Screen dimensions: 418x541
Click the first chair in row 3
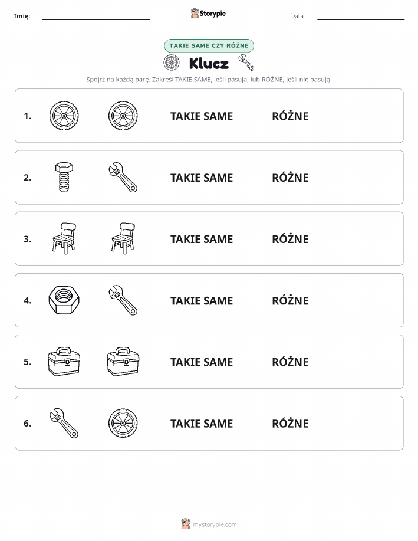click(64, 239)
